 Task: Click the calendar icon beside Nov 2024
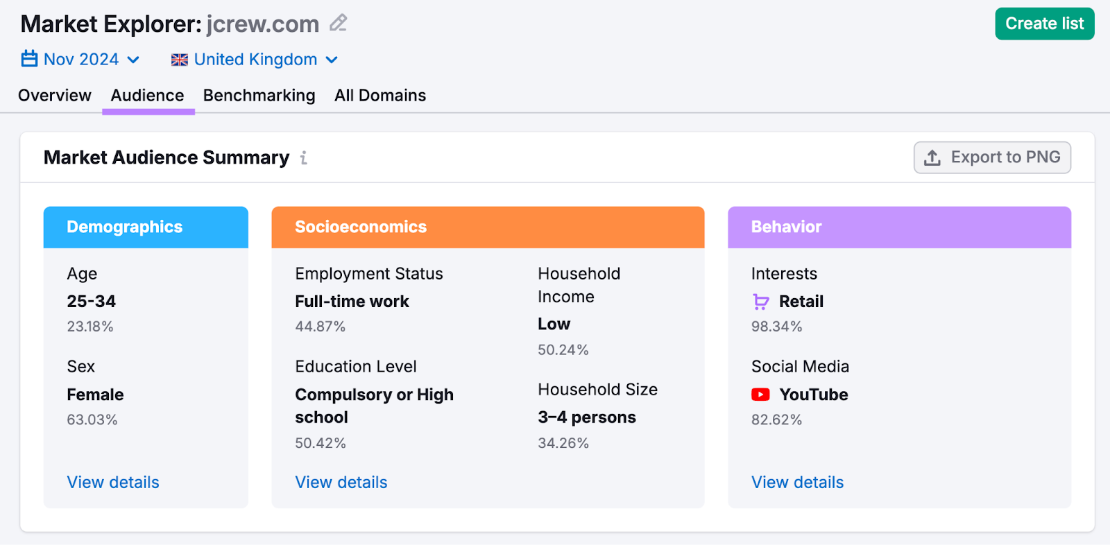[28, 59]
